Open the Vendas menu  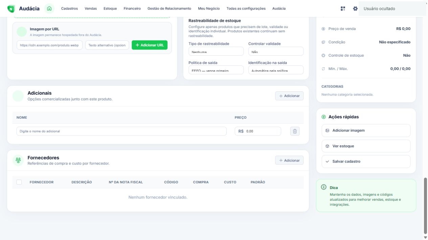(91, 8)
